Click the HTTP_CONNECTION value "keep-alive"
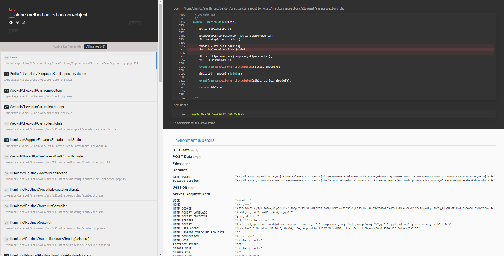 (x=245, y=236)
